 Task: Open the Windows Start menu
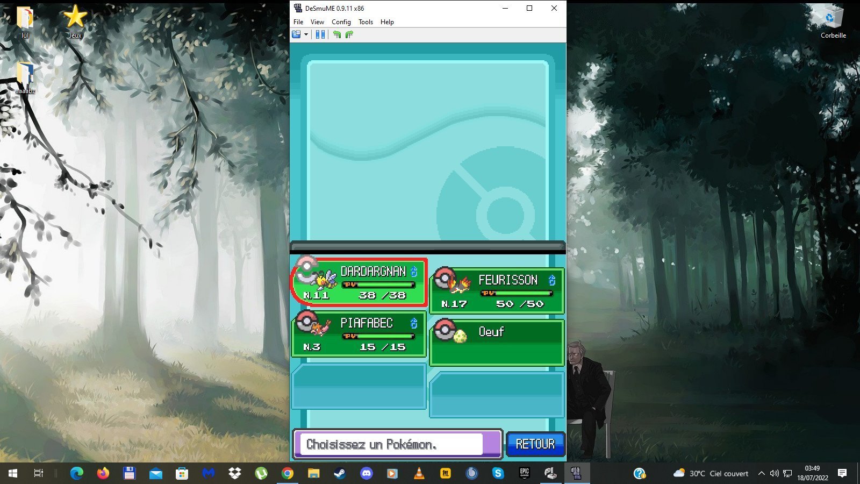(x=13, y=473)
